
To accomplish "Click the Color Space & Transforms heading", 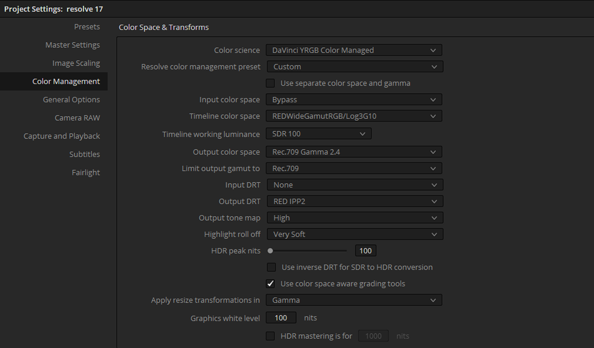I will [164, 27].
